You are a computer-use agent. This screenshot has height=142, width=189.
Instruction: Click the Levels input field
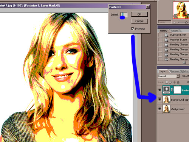click(124, 14)
